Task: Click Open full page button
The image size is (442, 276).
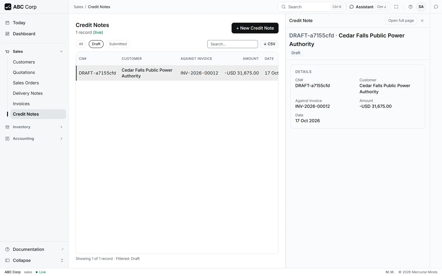Action: (x=401, y=21)
